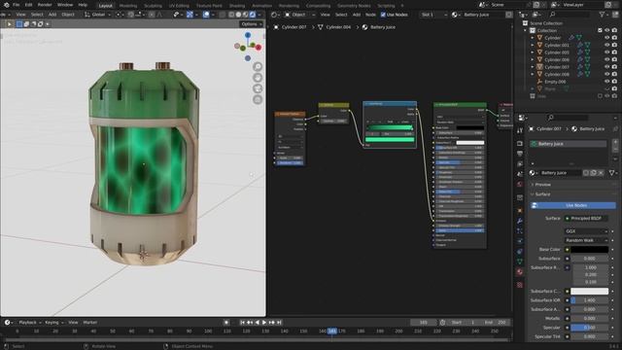Open the File menu
The height and width of the screenshot is (350, 622).
[16, 5]
